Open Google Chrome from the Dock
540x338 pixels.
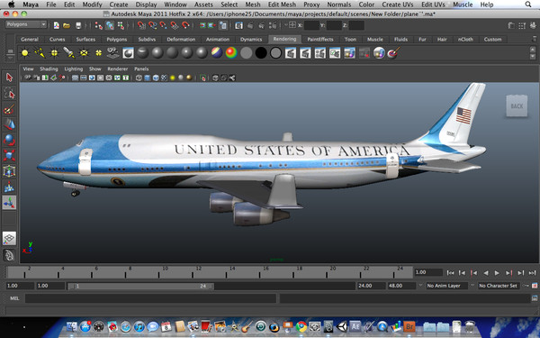pos(301,326)
